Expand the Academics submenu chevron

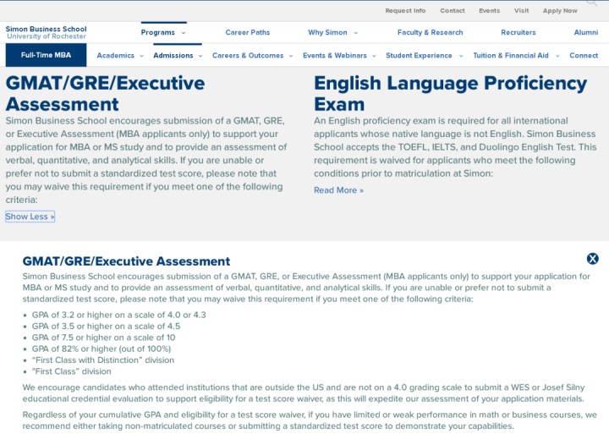coord(142,56)
